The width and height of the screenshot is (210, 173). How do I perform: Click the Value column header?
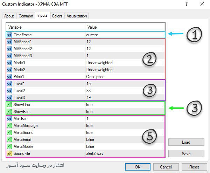(125, 27)
